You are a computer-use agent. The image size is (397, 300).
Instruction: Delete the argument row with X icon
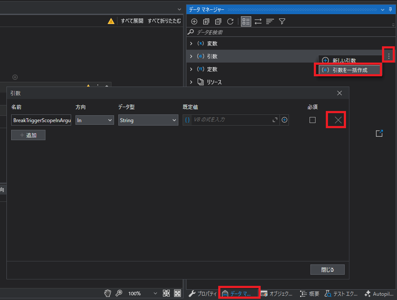tap(338, 120)
